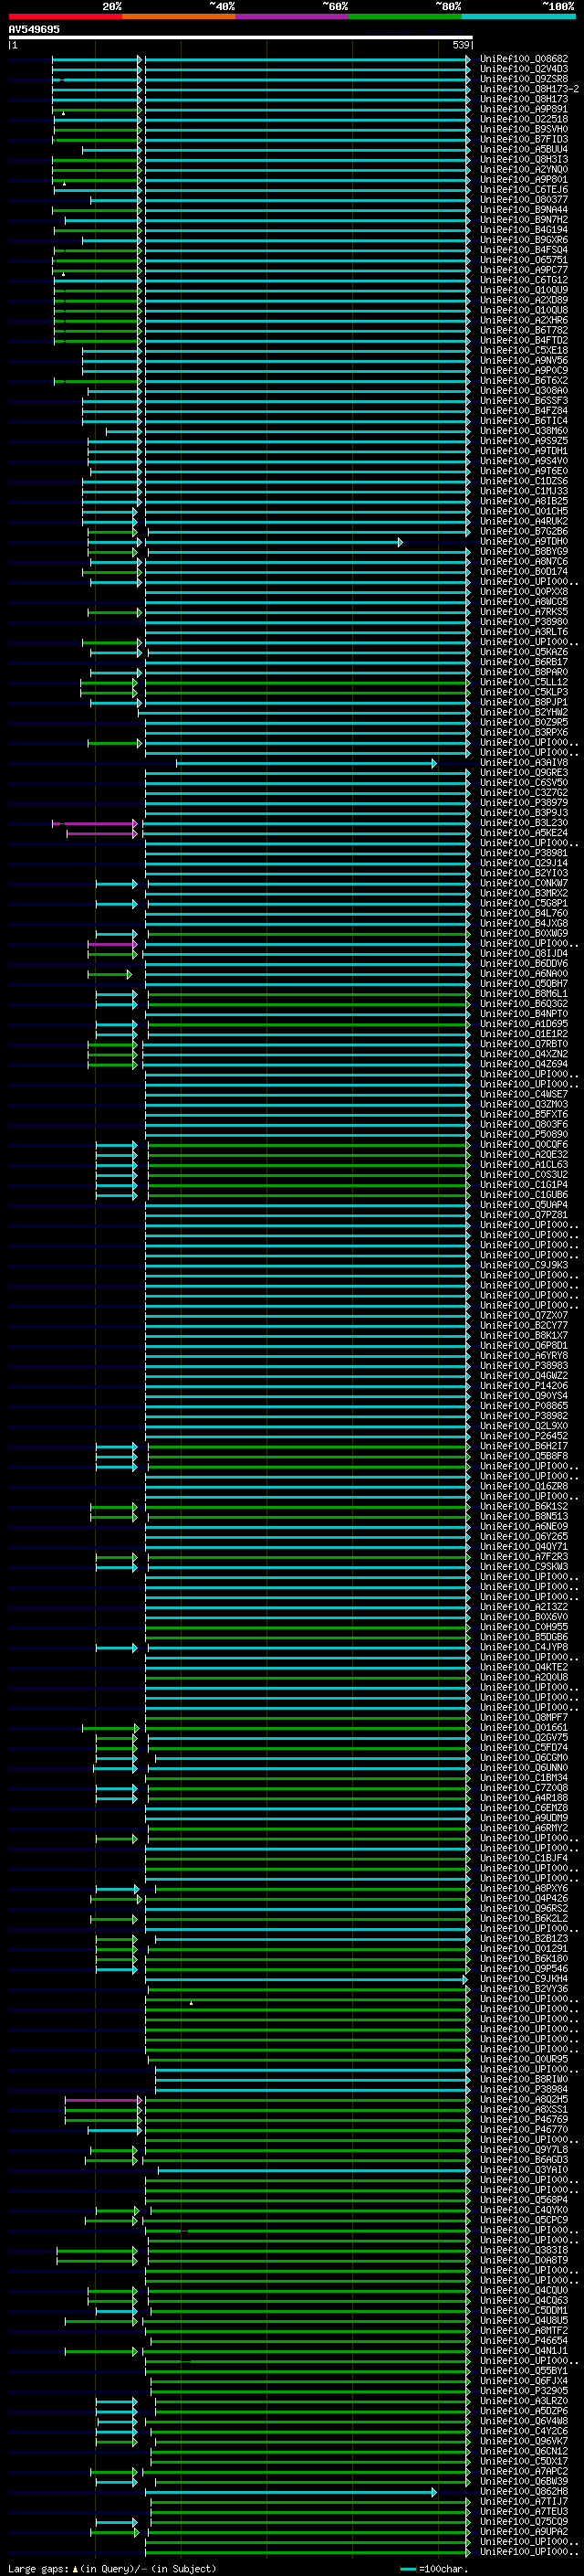Select the UniRef100_Q0PXX8 label
The width and height of the screenshot is (584, 2576).
pyautogui.click(x=524, y=592)
